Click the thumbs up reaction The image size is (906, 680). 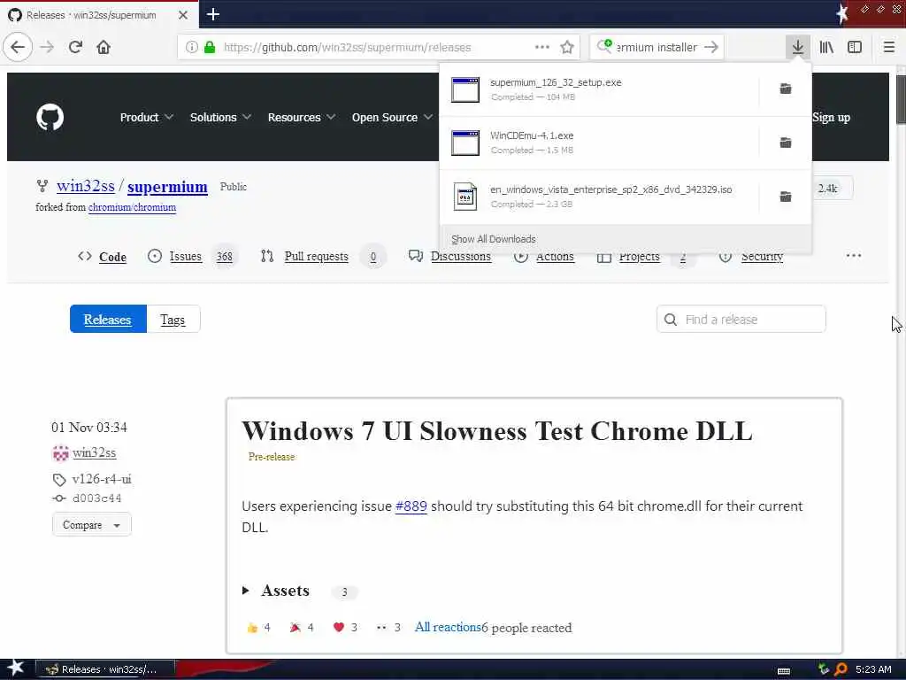click(257, 628)
